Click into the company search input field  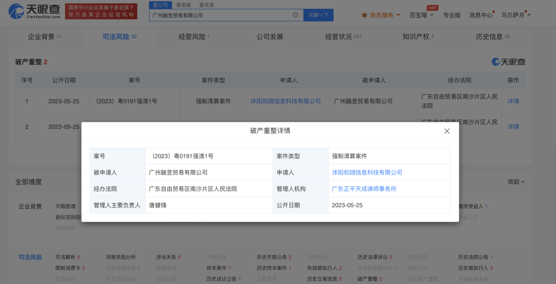[x=220, y=15]
